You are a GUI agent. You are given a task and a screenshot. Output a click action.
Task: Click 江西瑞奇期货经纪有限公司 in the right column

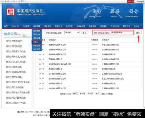pos(112,74)
